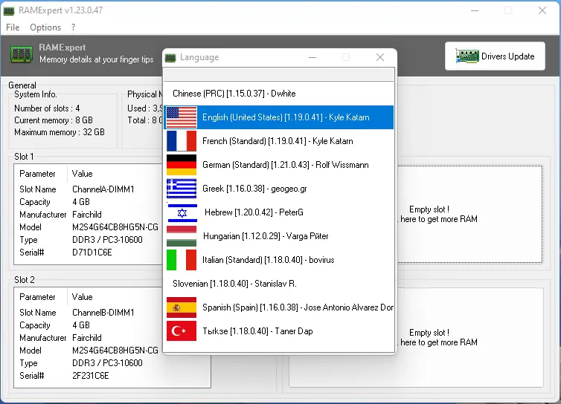This screenshot has height=404, width=561.
Task: Click Maximum memory : 32 GB text
Action: click(x=60, y=132)
